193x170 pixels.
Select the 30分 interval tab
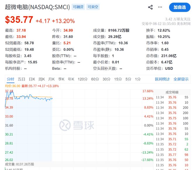106,79
